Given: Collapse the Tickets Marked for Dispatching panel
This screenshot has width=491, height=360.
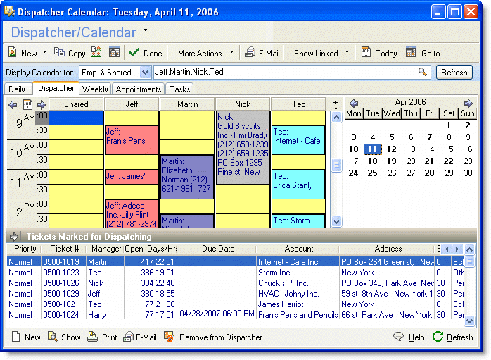Looking at the screenshot, I should 15,236.
